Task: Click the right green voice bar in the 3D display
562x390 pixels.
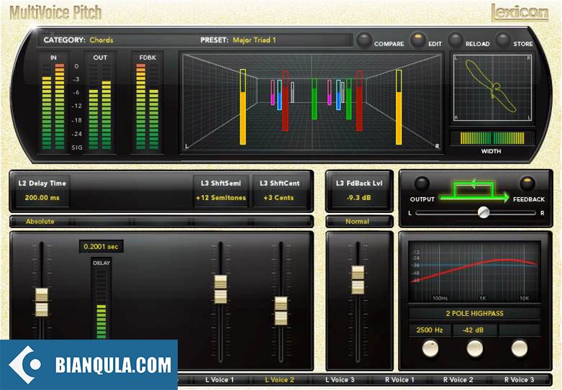Action: [349, 99]
